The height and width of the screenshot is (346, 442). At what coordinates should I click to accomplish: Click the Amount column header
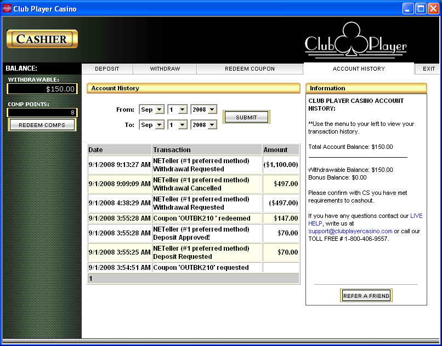281,150
